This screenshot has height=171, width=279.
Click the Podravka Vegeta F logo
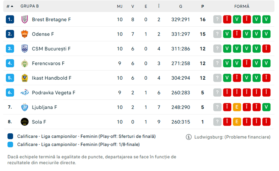point(24,93)
